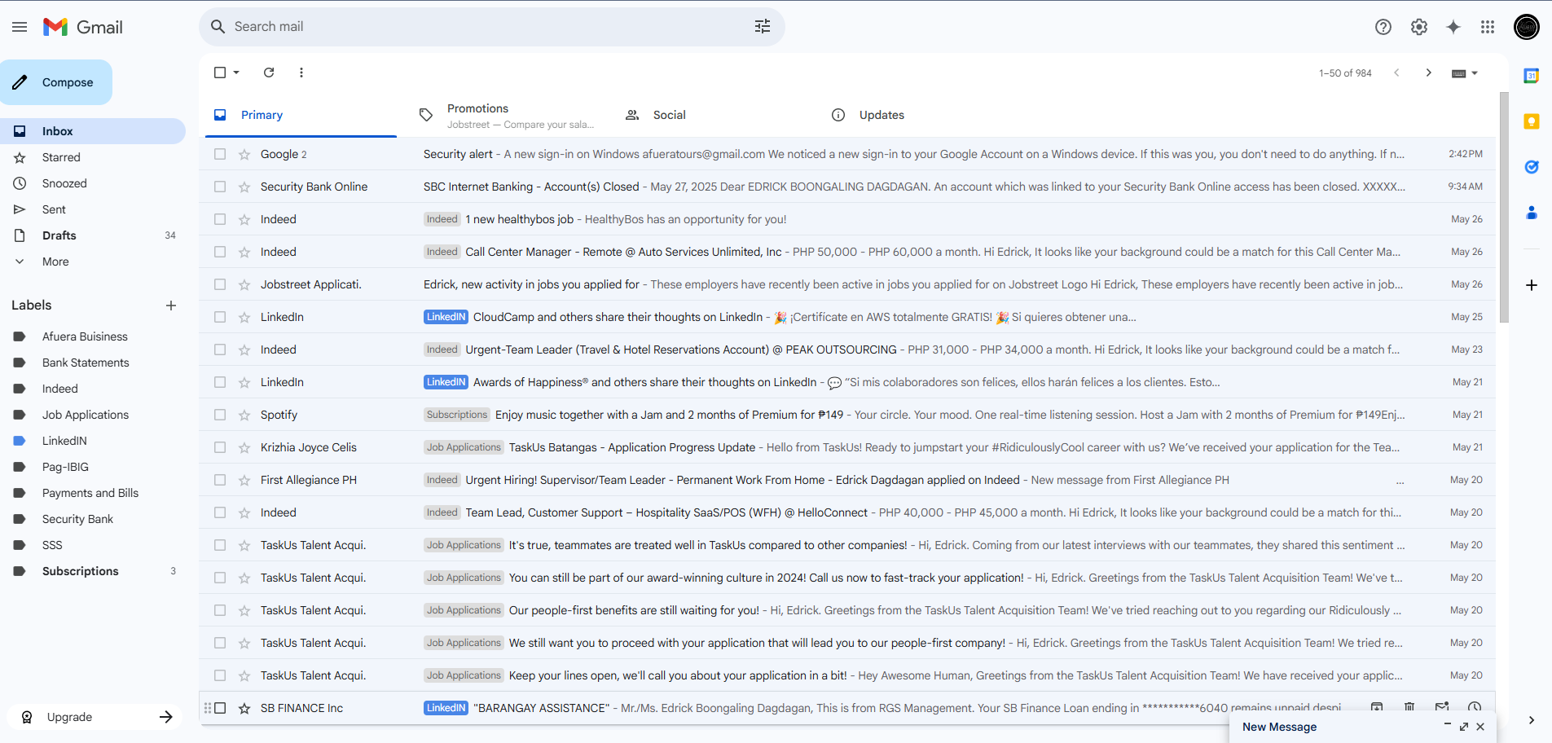The width and height of the screenshot is (1552, 743).
Task: Open Google Contacts side panel icon
Action: point(1532,213)
